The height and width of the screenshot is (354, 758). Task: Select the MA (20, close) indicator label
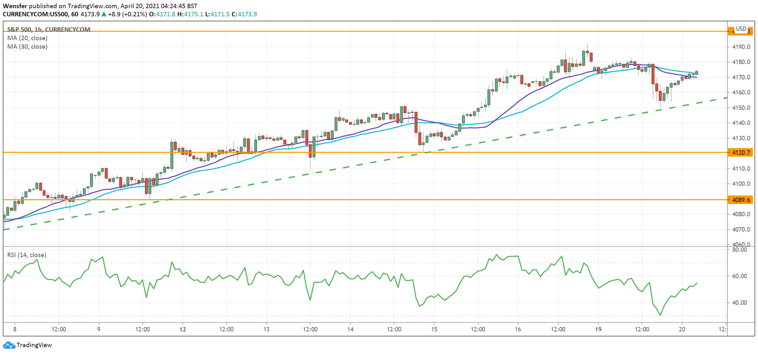pyautogui.click(x=27, y=38)
